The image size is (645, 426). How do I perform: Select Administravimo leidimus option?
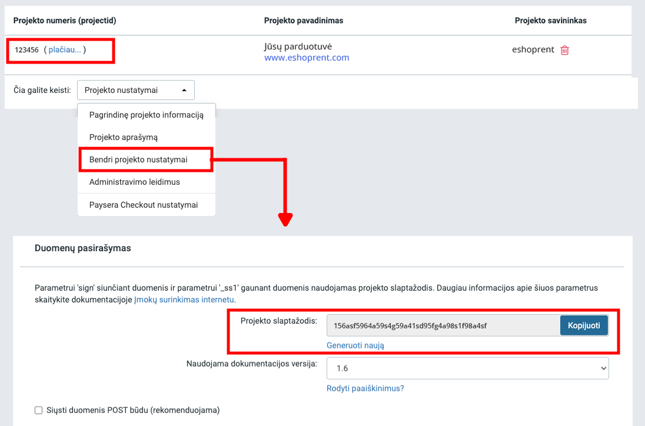(135, 182)
